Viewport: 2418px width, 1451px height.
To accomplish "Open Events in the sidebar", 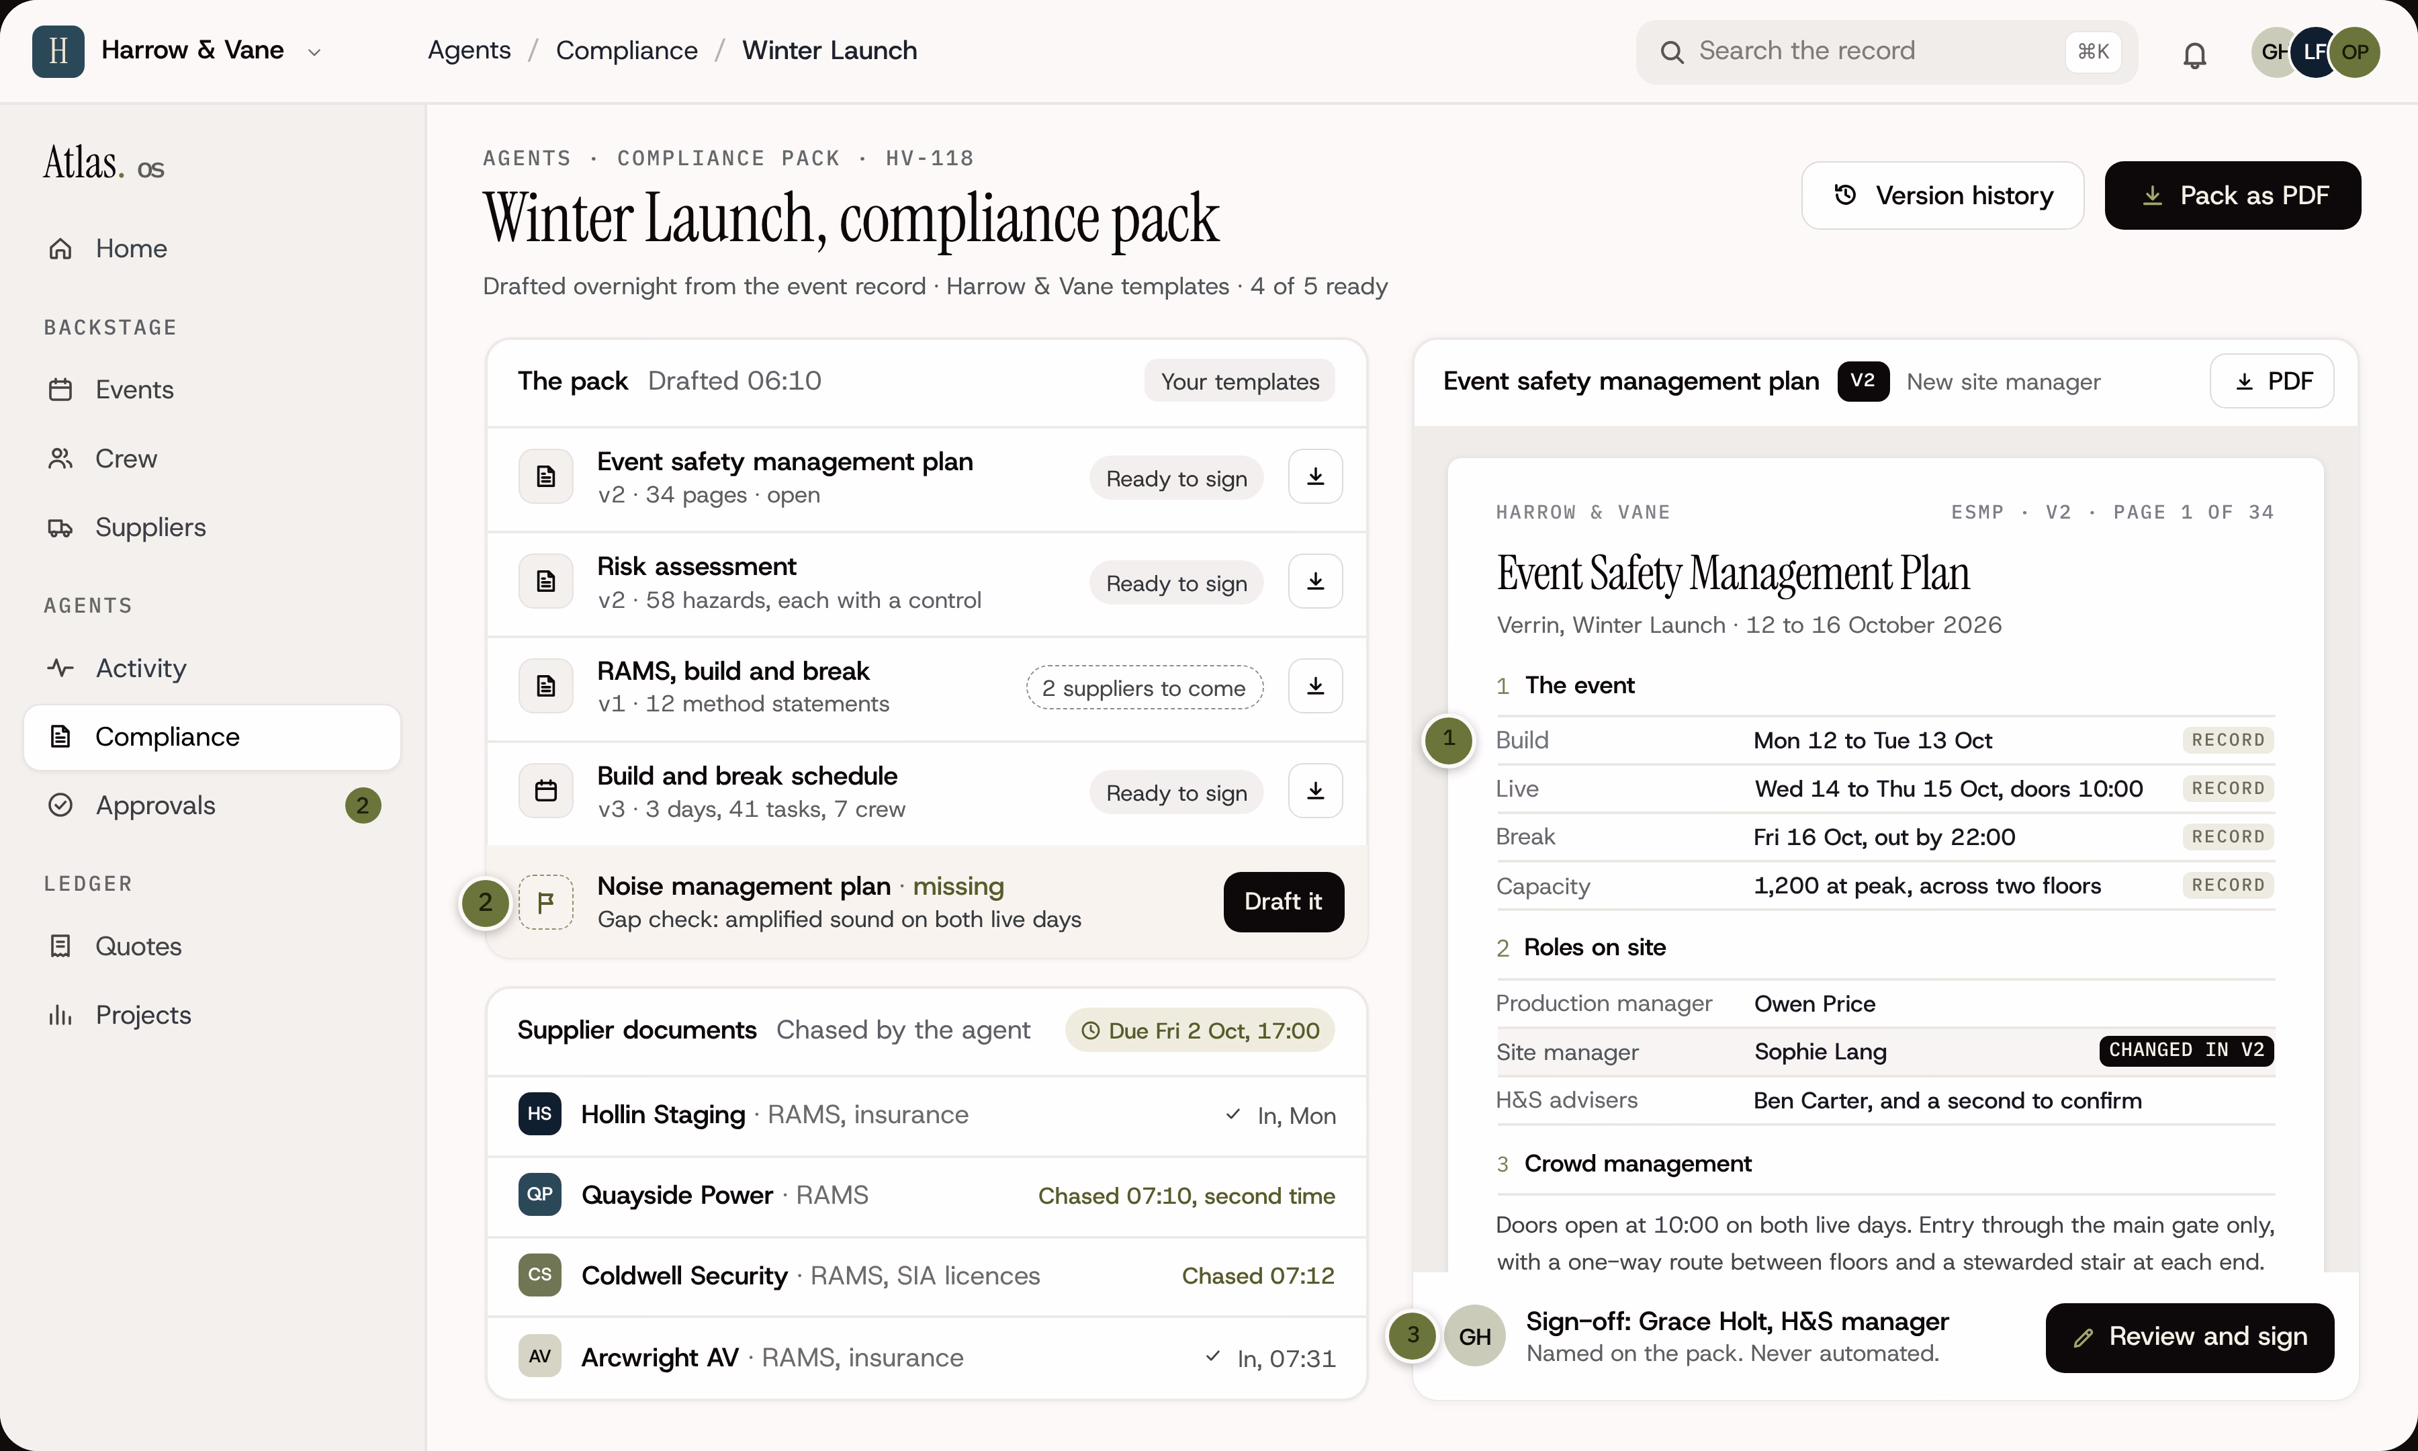I will tap(212, 389).
